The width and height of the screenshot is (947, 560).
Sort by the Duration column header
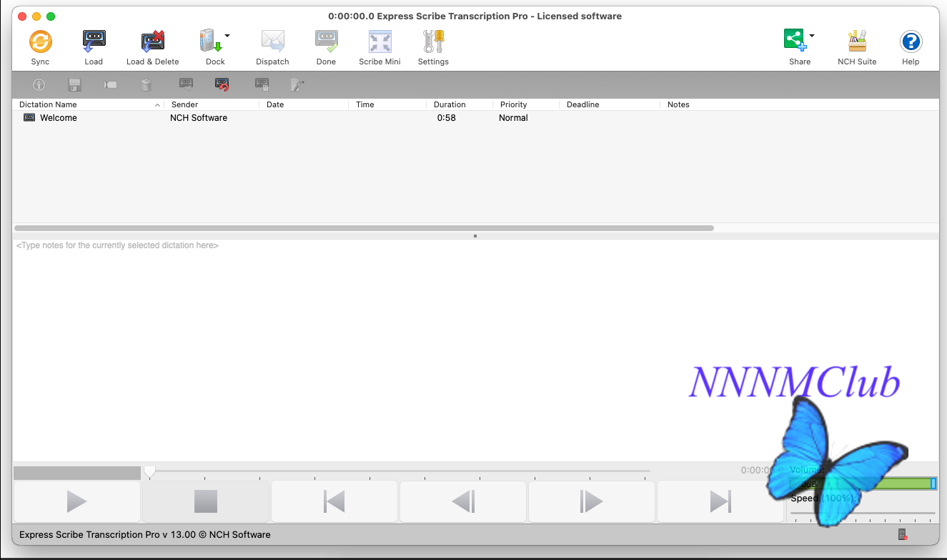click(x=450, y=104)
